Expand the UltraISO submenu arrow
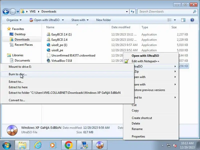This screenshot has height=150, width=200. pos(175,66)
